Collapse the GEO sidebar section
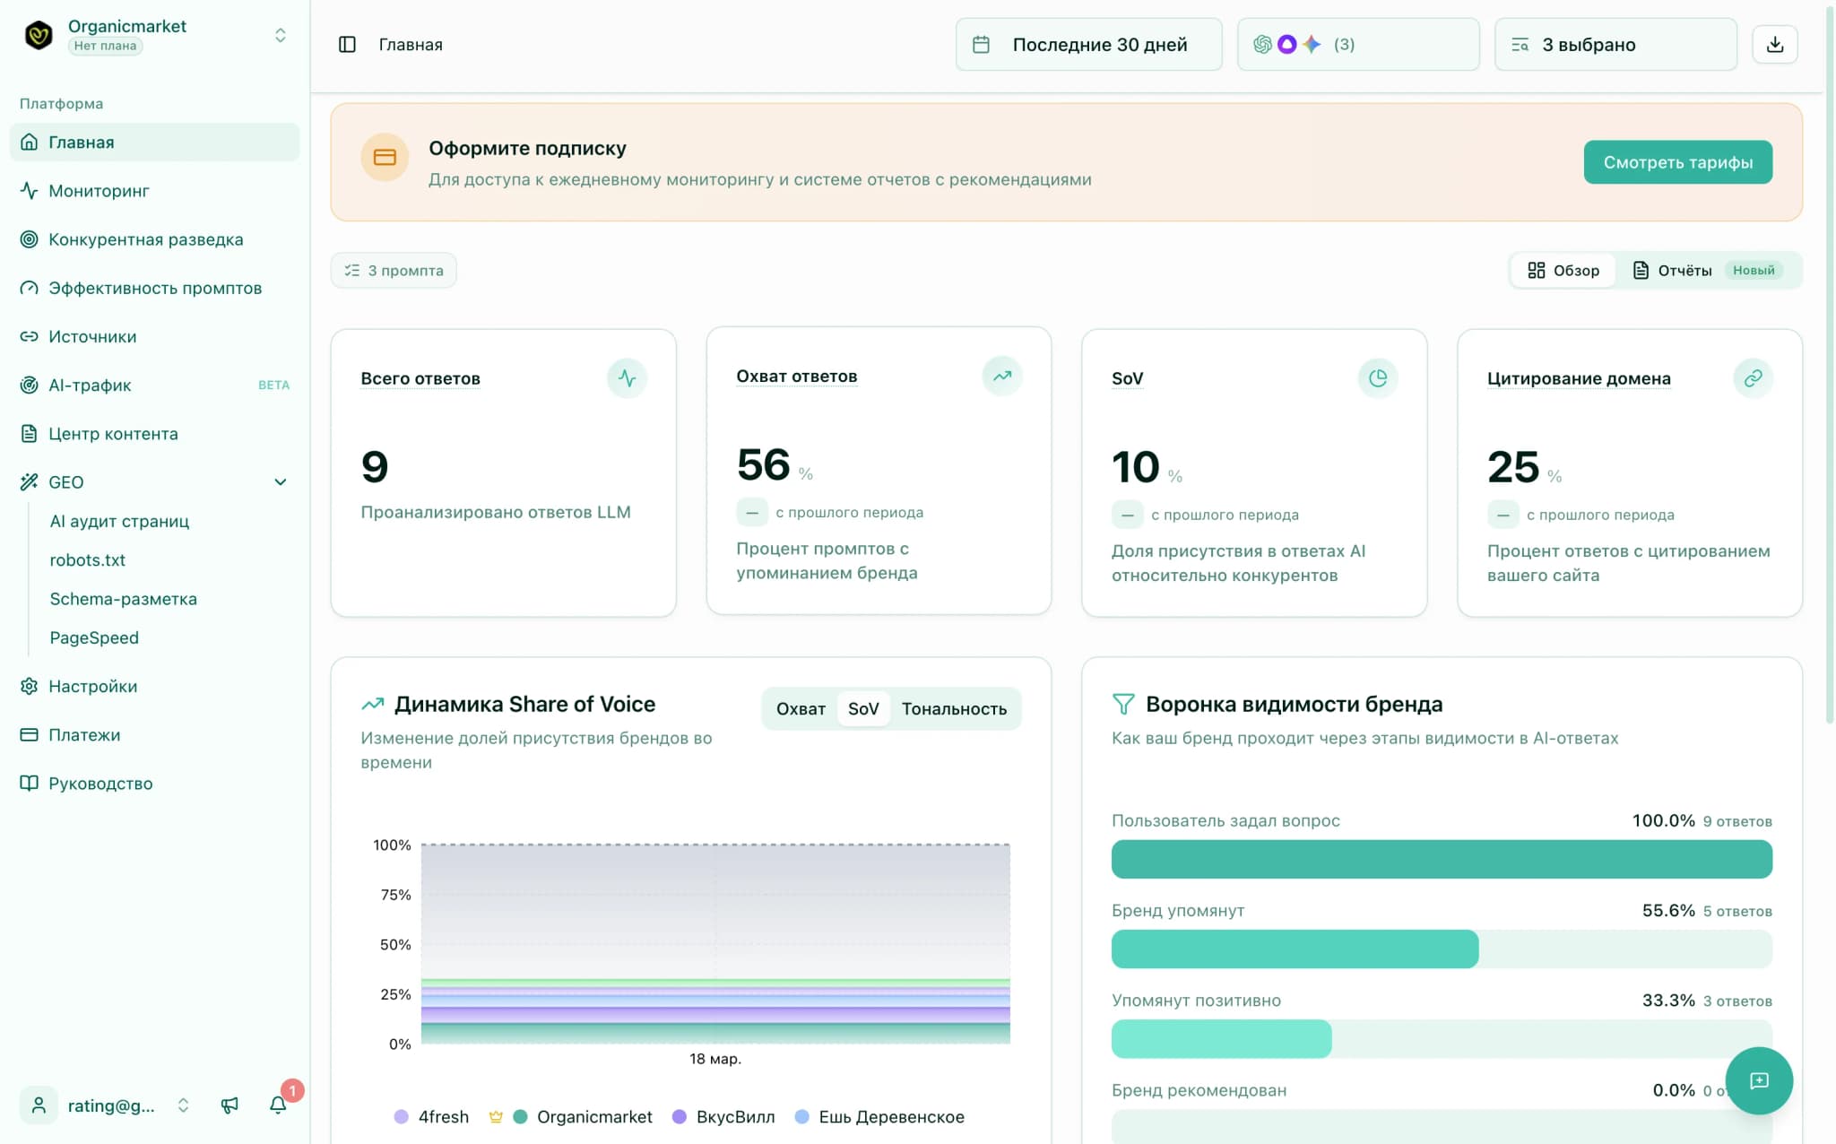Image resolution: width=1836 pixels, height=1144 pixels. tap(280, 482)
